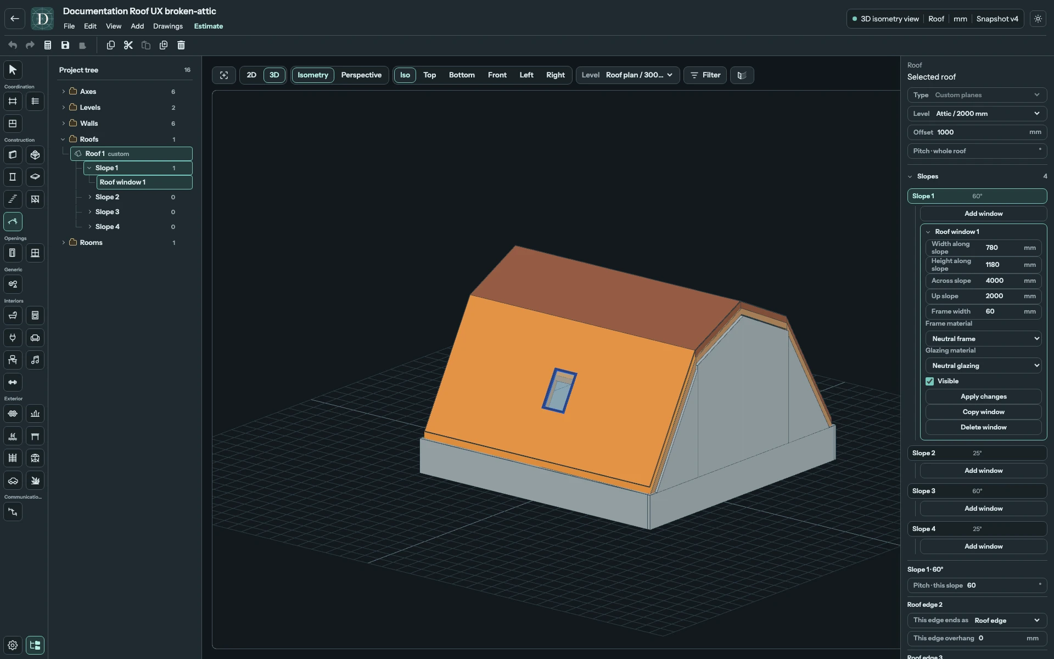This screenshot has height=659, width=1054.
Task: Click the scissors cut icon
Action: click(x=128, y=45)
